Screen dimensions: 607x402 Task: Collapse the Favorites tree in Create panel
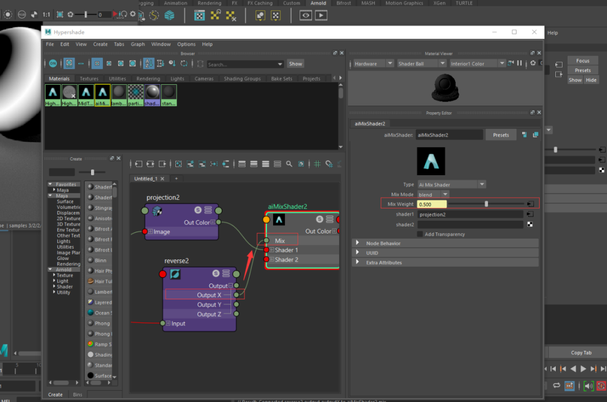(51, 184)
